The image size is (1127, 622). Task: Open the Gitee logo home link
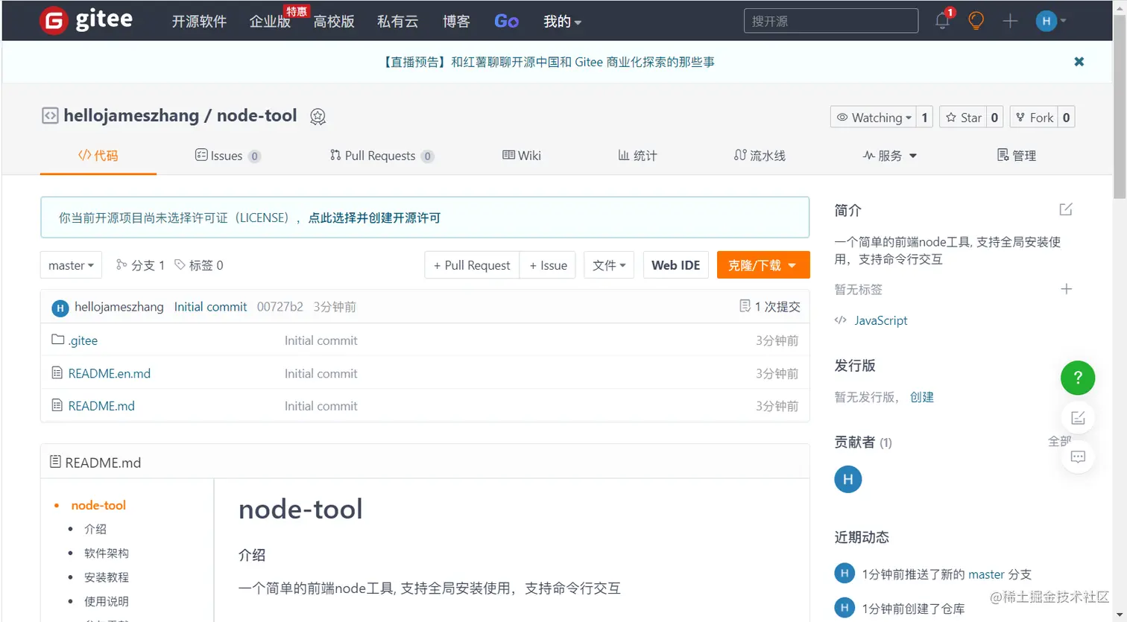coord(86,20)
